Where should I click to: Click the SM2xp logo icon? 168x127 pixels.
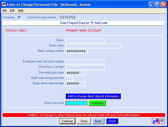tap(158, 121)
